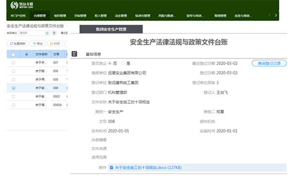Click the 打印 button
Screen dimensions: 291x176
tap(55, 44)
